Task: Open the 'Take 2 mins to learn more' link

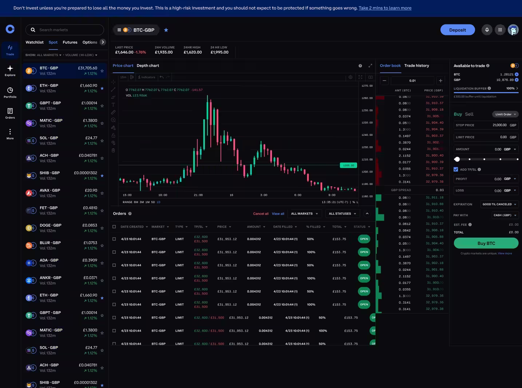Action: point(385,8)
